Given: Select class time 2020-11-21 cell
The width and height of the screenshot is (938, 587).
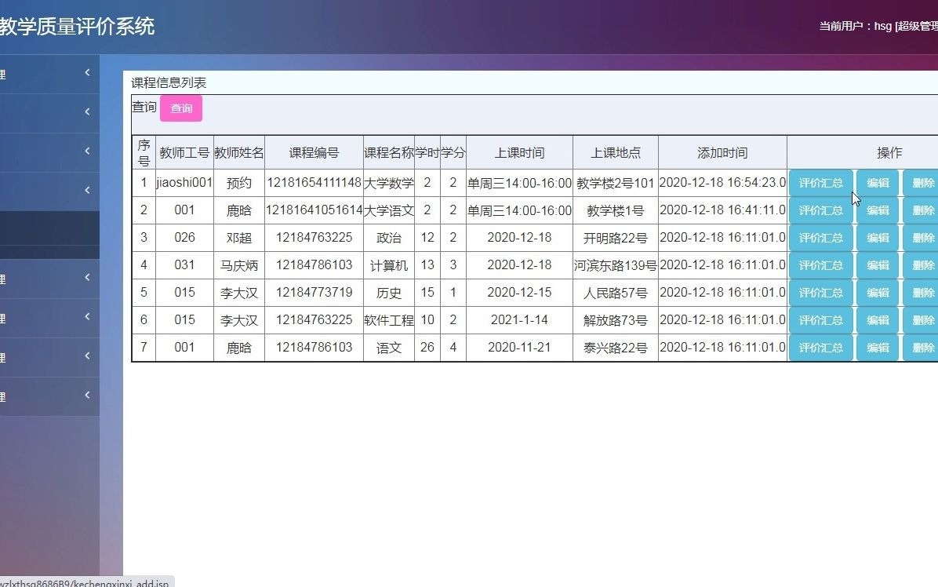Looking at the screenshot, I should [x=519, y=348].
